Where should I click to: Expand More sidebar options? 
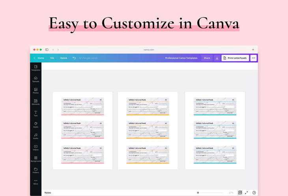click(36, 181)
